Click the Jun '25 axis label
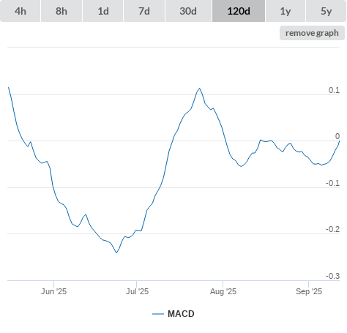This screenshot has width=347, height=333. (53, 291)
